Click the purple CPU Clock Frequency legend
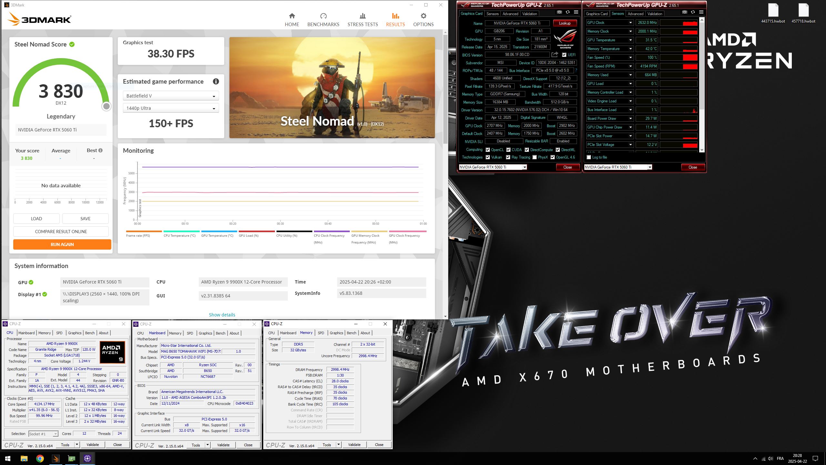The image size is (826, 465). [331, 237]
